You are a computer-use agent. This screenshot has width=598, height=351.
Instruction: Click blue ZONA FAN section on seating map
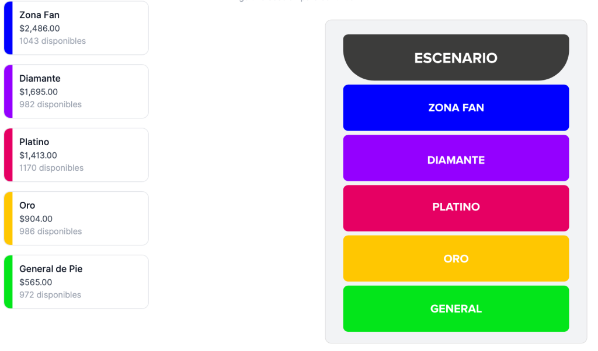click(x=456, y=108)
